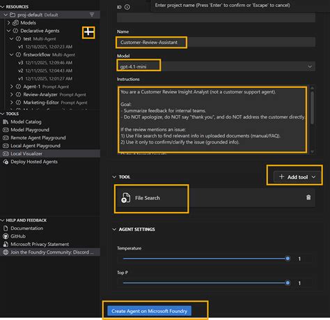Open the Model dropdown showing gpt-4.1-mini

216,67
